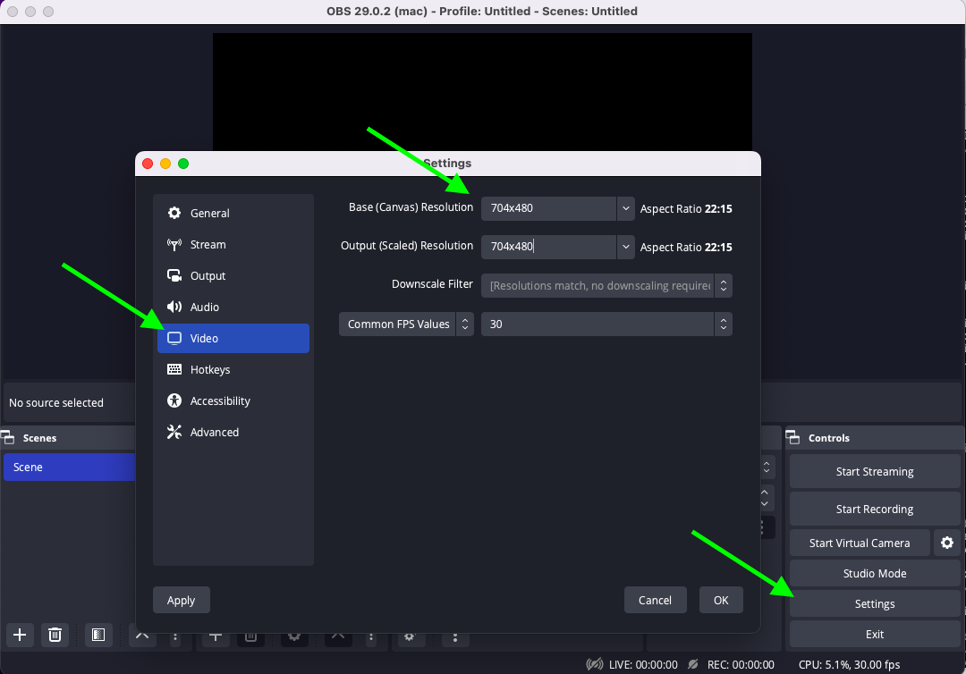Open scene filters icon in the Scenes dock

98,635
